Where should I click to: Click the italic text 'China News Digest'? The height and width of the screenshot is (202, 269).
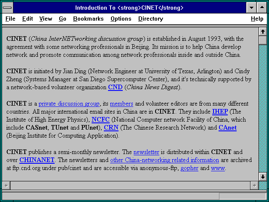click(x=152, y=87)
